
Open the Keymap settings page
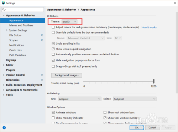tap(11, 60)
